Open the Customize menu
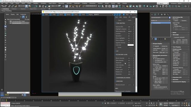The width and height of the screenshot is (191, 107). coord(77,3)
